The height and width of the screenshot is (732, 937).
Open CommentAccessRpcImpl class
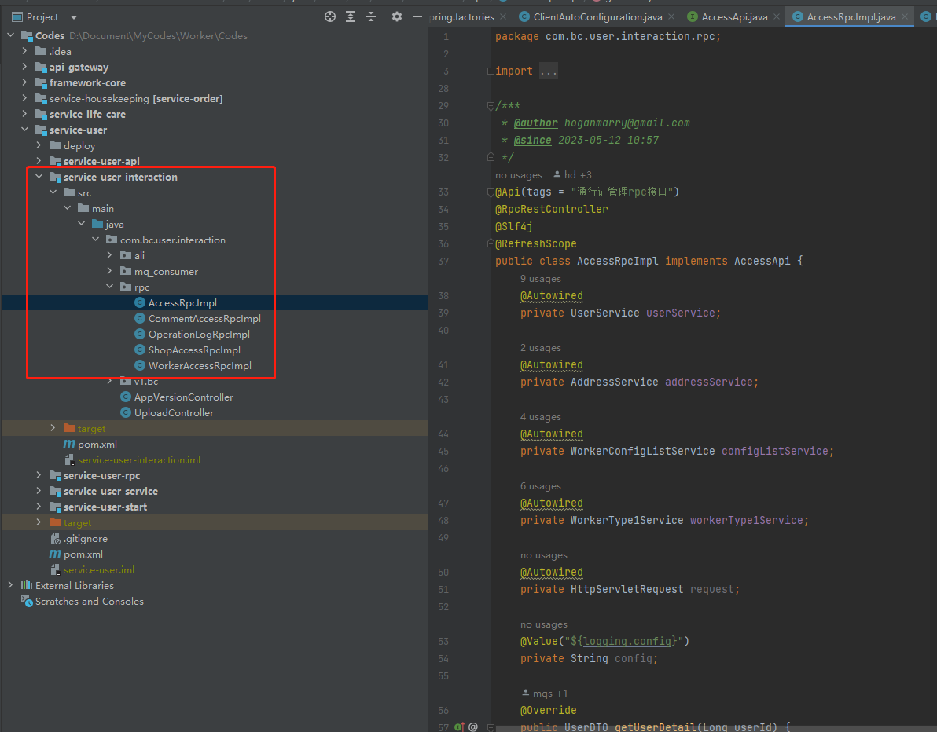click(x=204, y=318)
